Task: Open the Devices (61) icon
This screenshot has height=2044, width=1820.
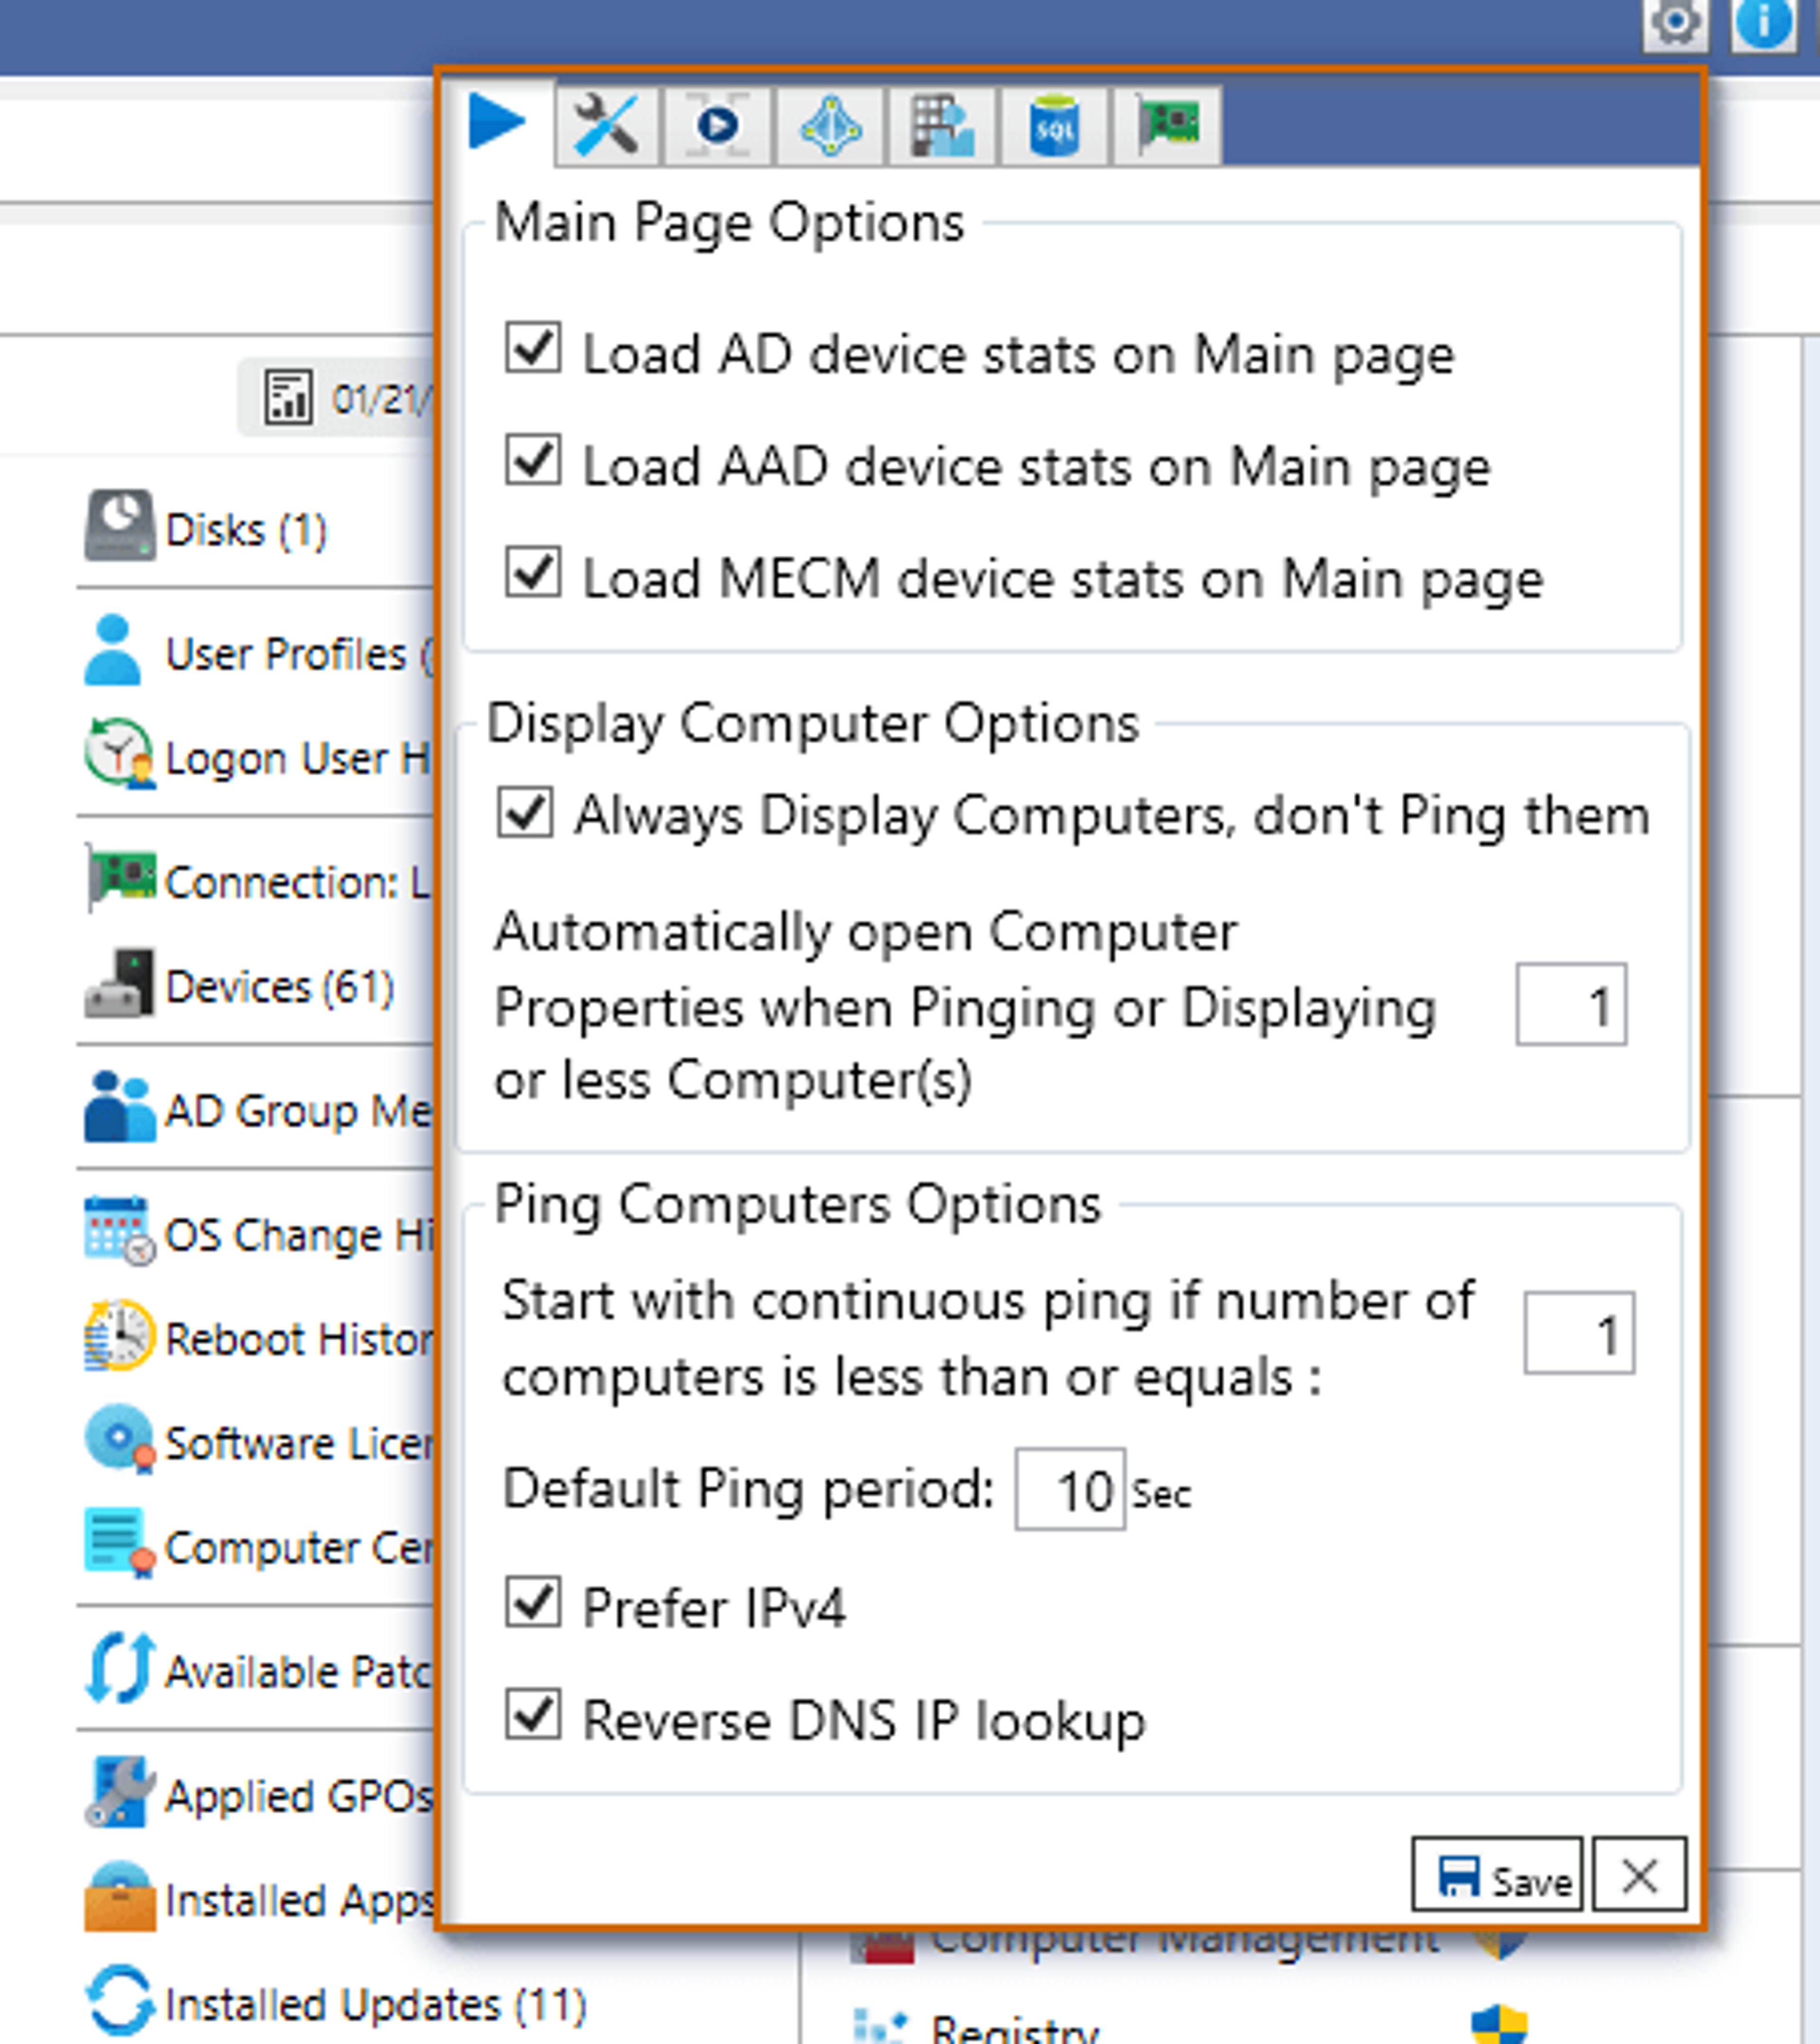Action: tap(119, 983)
